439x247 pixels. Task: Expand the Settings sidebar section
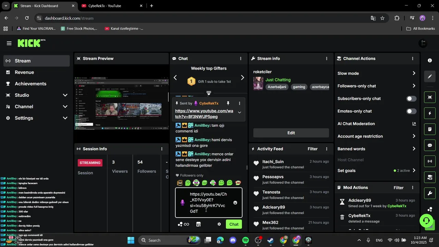(65, 118)
